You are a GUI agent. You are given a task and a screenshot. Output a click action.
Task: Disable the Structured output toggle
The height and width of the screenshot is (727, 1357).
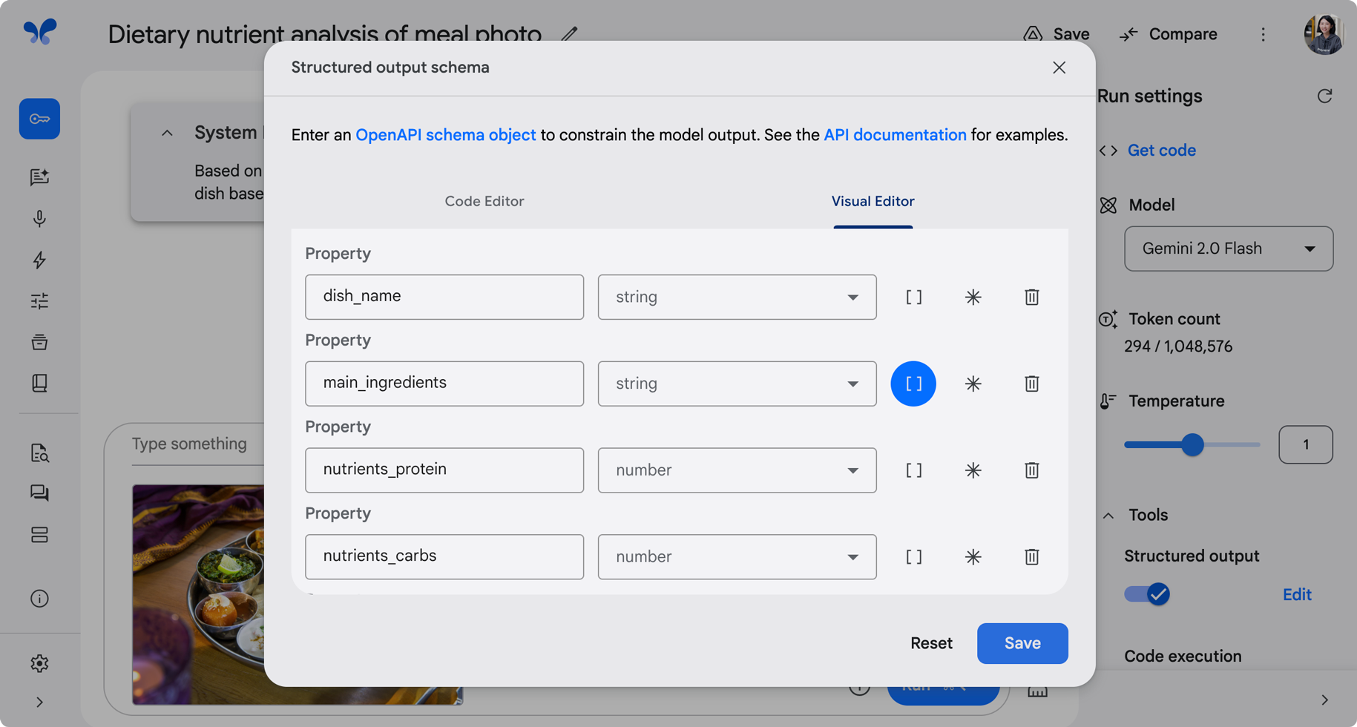pyautogui.click(x=1146, y=593)
